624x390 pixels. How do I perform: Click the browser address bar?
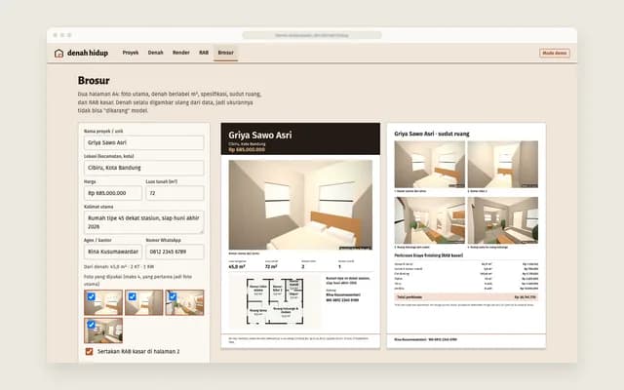312,35
